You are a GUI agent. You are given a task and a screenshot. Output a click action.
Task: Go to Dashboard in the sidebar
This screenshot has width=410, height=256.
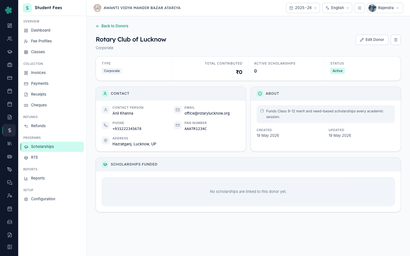pos(52,30)
